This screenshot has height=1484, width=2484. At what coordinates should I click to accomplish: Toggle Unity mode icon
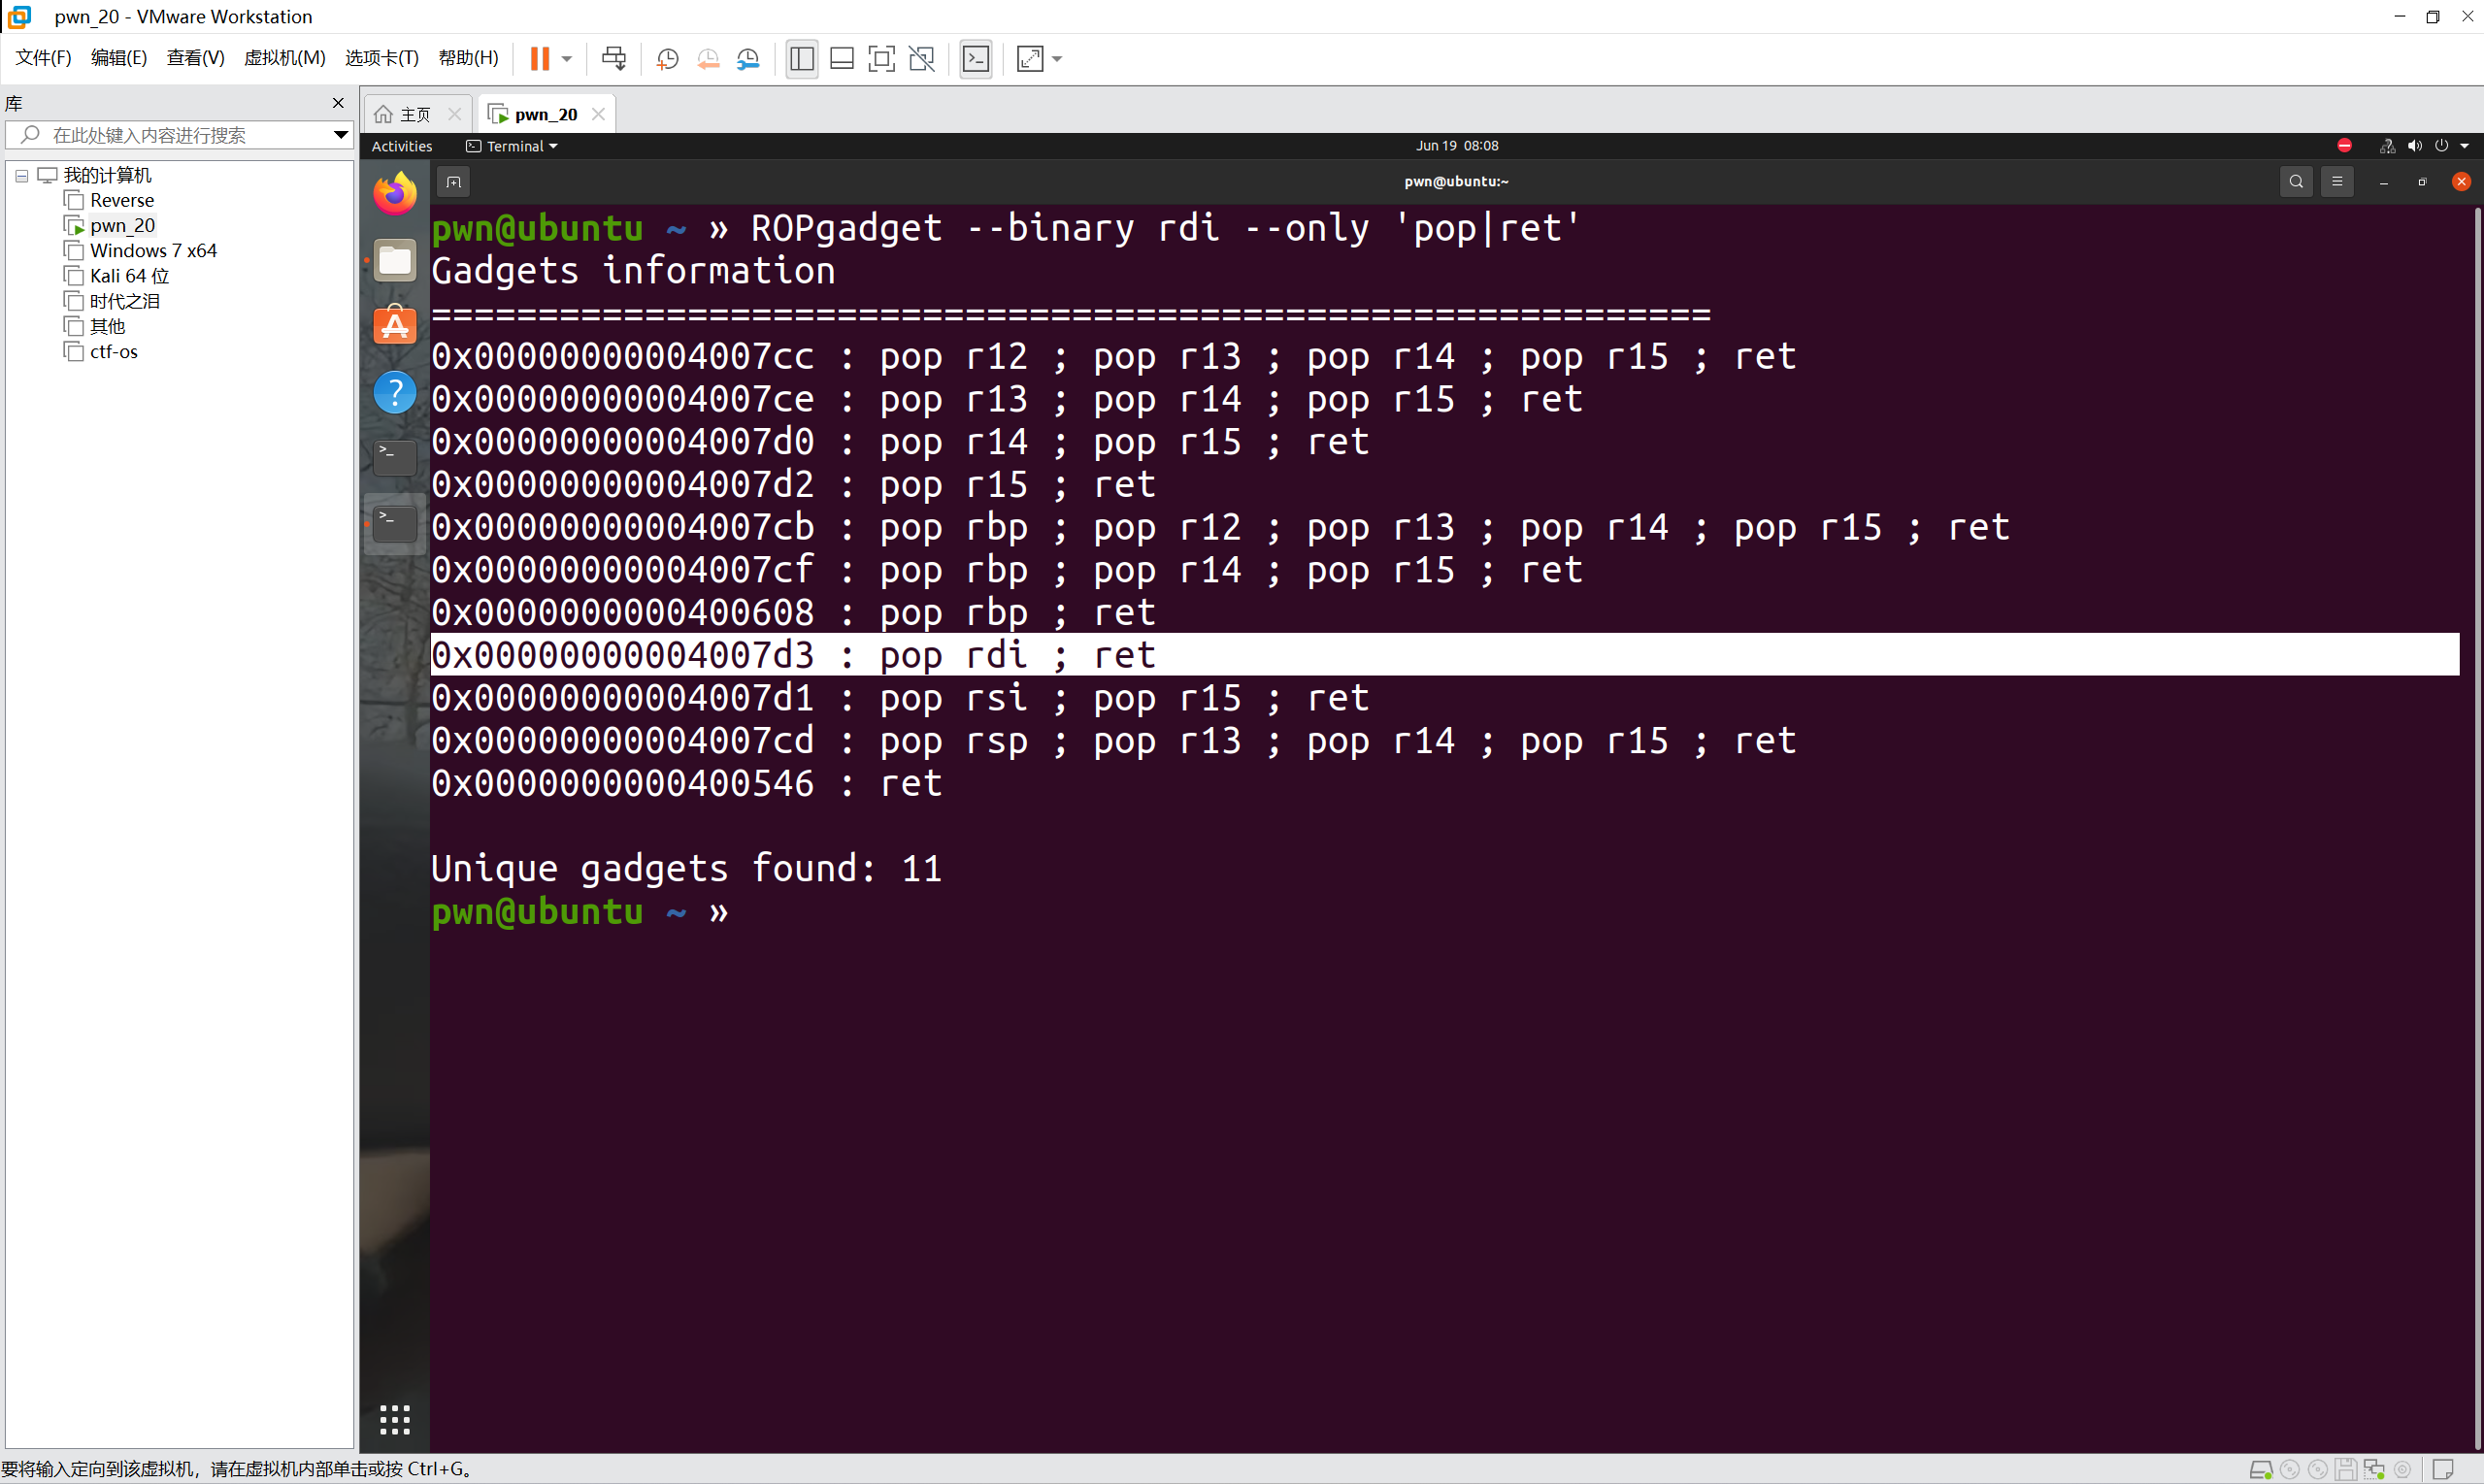pos(921,59)
